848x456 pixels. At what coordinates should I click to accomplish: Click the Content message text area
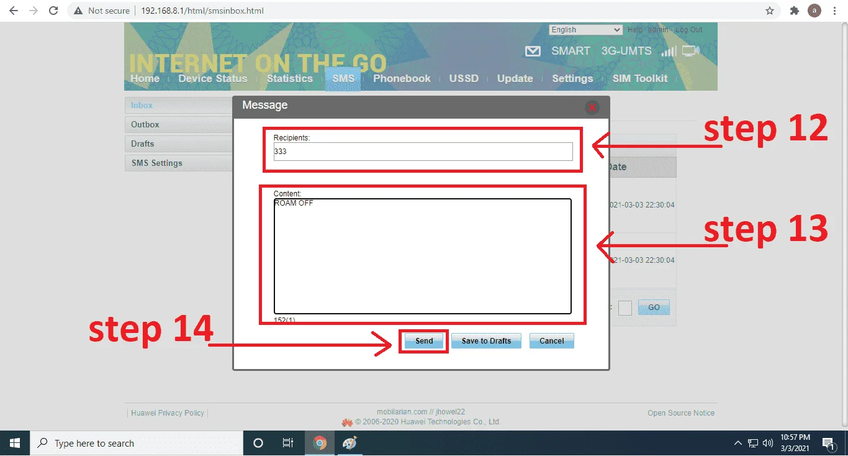tap(422, 256)
